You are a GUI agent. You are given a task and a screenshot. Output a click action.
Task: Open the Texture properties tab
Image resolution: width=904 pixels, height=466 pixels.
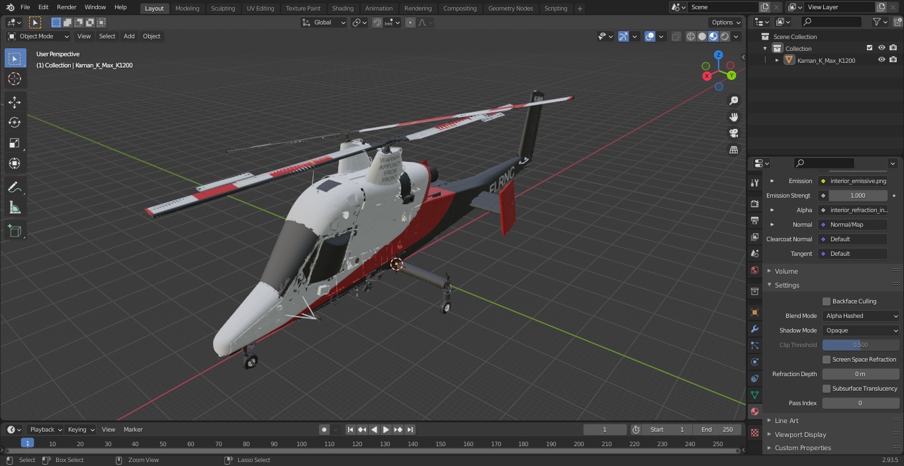754,433
